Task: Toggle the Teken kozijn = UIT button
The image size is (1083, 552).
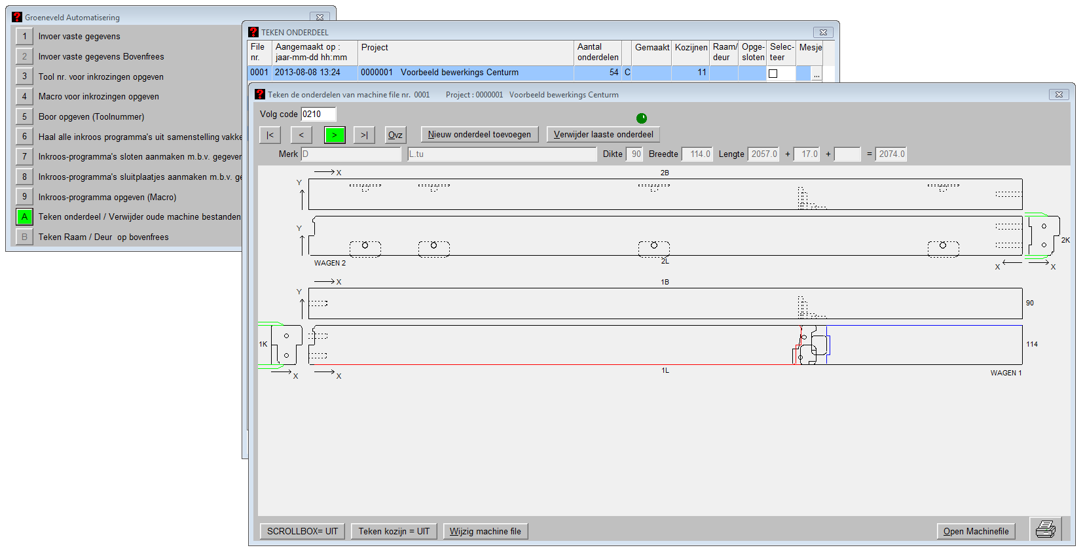Action: (x=394, y=531)
